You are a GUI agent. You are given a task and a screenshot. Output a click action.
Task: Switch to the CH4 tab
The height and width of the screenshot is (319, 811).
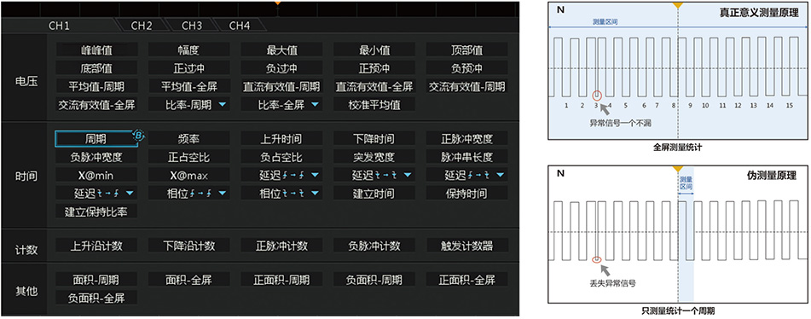(x=240, y=26)
